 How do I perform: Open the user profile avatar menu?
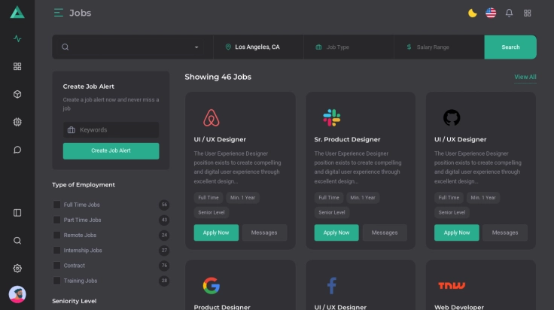click(x=17, y=294)
